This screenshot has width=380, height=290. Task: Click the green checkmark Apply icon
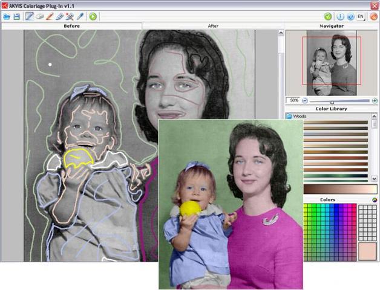tap(328, 16)
